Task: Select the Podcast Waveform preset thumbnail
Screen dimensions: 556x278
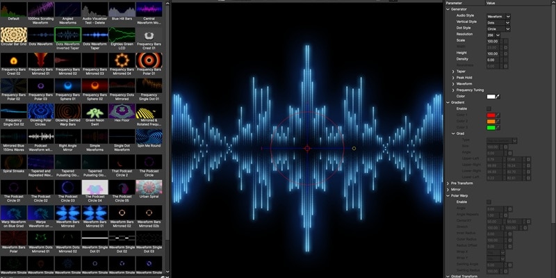Action: pos(41,136)
